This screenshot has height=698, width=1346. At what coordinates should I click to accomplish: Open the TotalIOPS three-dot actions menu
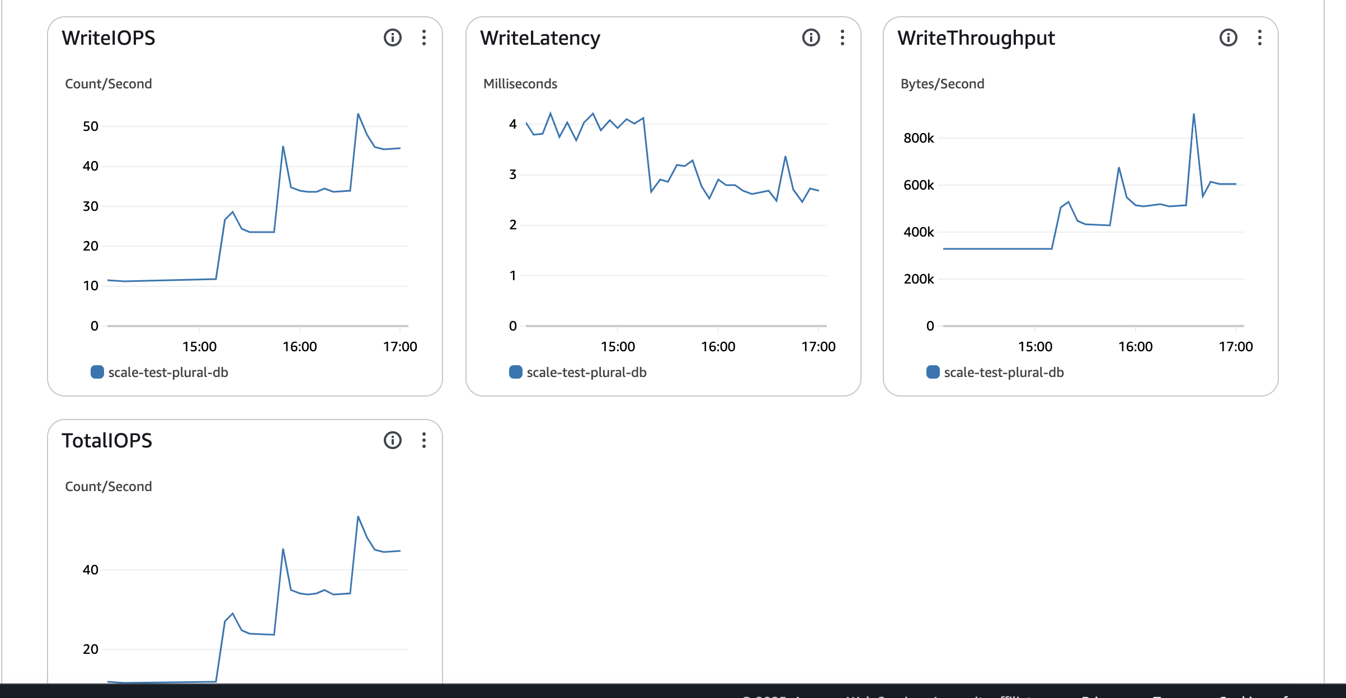click(x=424, y=440)
